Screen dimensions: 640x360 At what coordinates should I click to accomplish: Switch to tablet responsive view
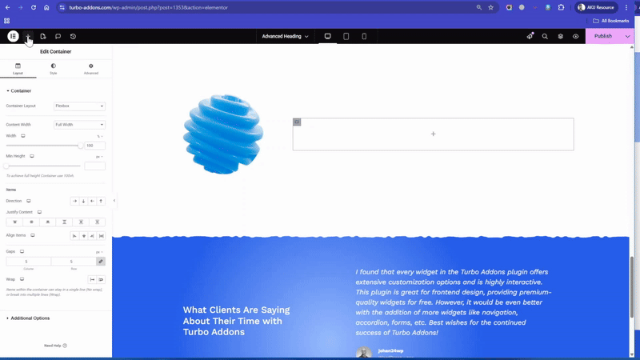(346, 36)
